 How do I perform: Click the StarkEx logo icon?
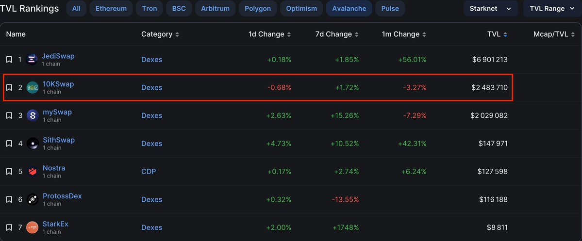pos(32,227)
